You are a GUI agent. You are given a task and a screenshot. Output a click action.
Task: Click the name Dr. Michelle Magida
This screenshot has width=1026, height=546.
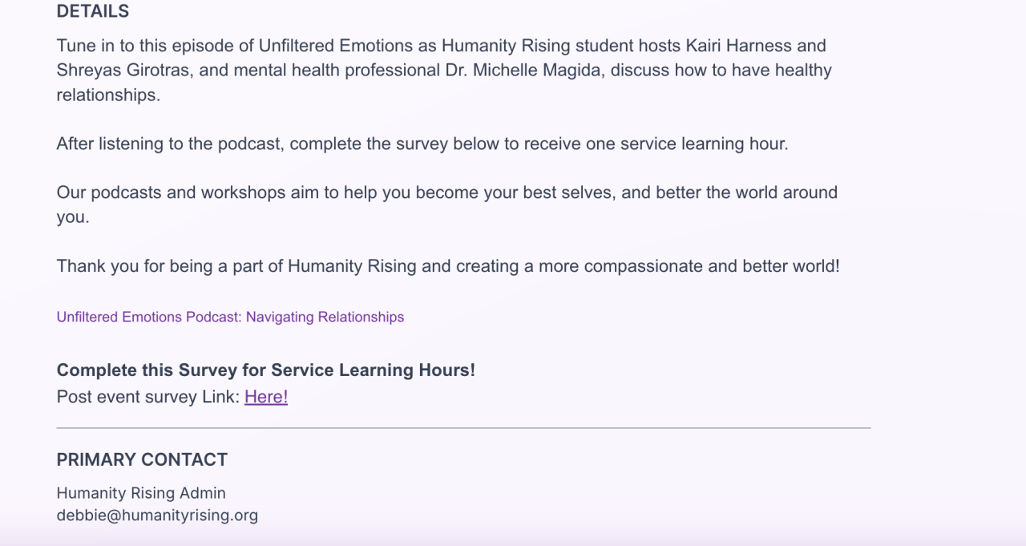click(527, 70)
